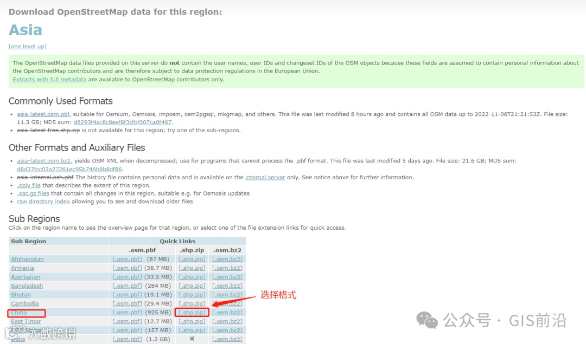Open the Afghanistan sub region page

pos(27,259)
